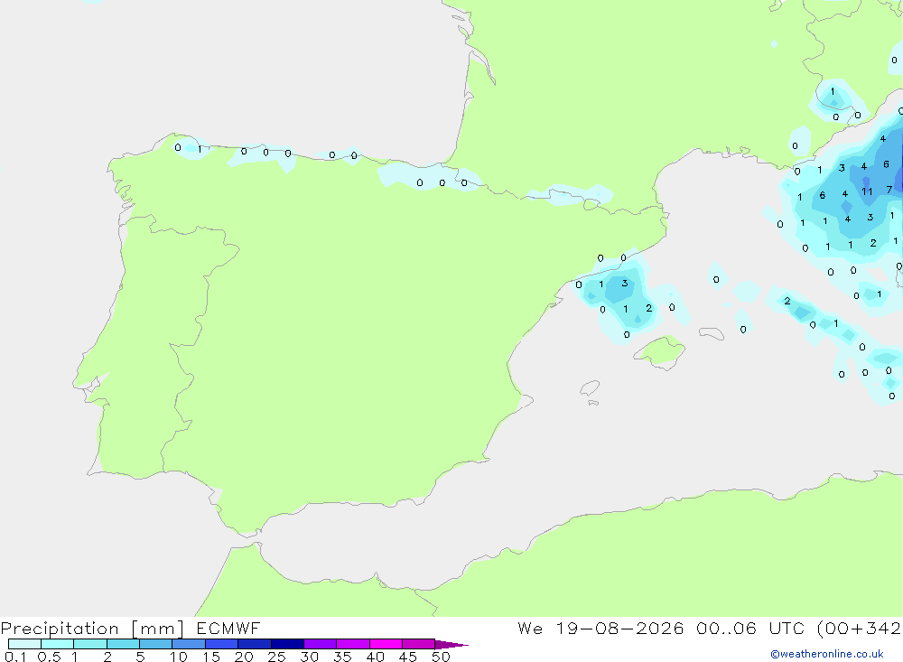Click the Ibiza island outline on the map
Viewport: 903px width, 662px height.
(x=590, y=388)
